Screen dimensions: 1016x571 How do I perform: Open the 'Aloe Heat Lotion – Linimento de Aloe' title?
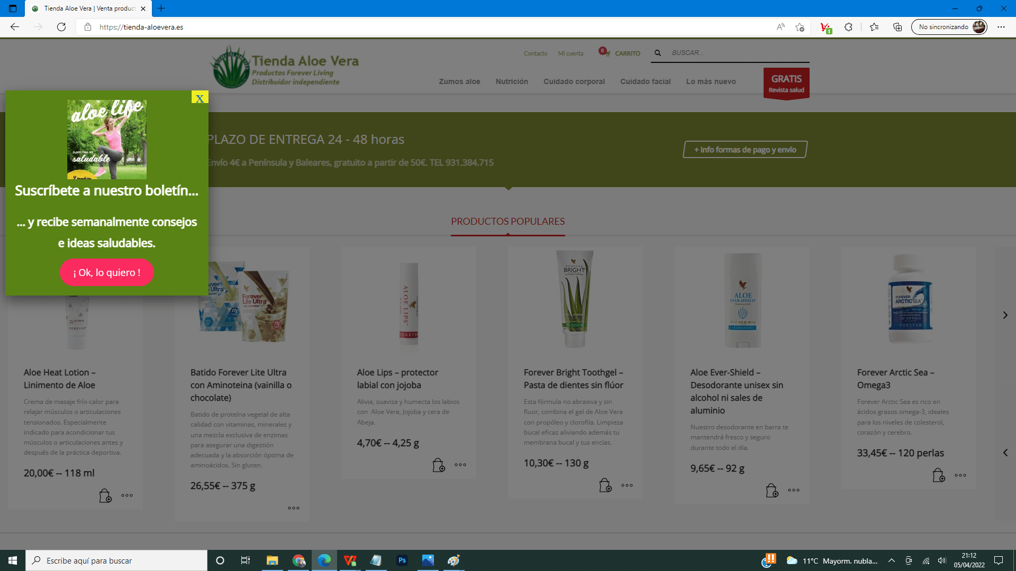pyautogui.click(x=60, y=379)
